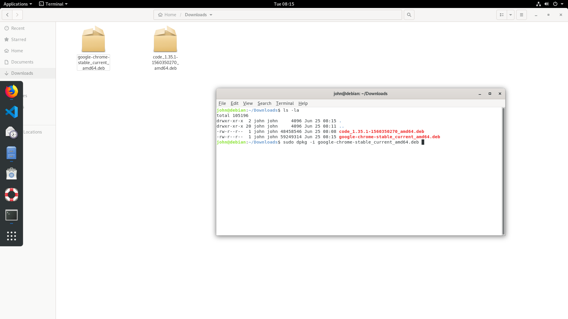The width and height of the screenshot is (568, 319).
Task: Open Documents in the sidebar
Action: point(28,62)
